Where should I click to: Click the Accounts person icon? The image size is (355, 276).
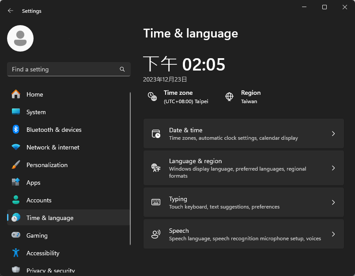[x=16, y=200]
